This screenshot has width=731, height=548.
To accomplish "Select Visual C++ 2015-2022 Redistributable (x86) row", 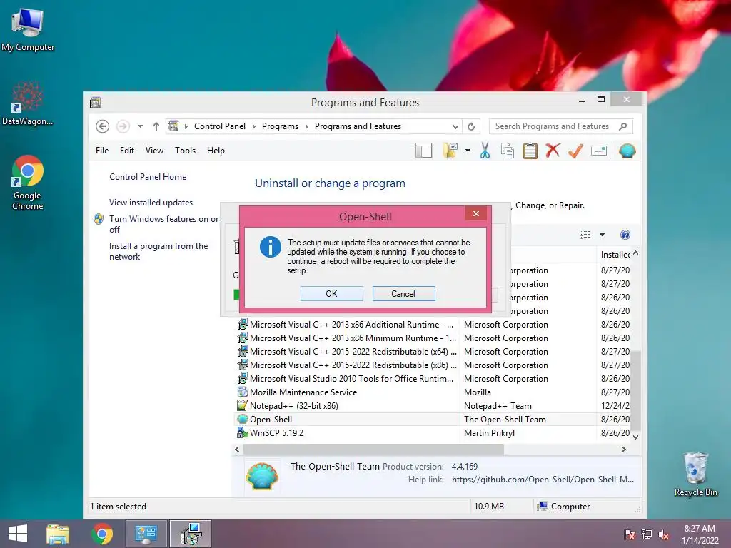I will [x=433, y=365].
